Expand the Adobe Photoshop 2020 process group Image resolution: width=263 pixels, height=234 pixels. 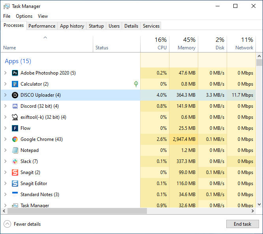click(x=6, y=73)
